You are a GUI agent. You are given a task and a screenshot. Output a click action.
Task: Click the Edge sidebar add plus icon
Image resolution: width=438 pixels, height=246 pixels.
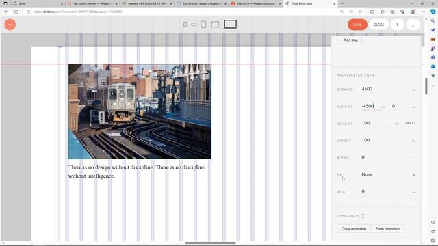[x=433, y=85]
